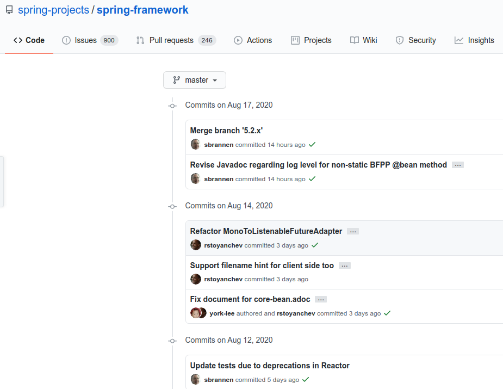Click the spring-projects owner link

54,10
